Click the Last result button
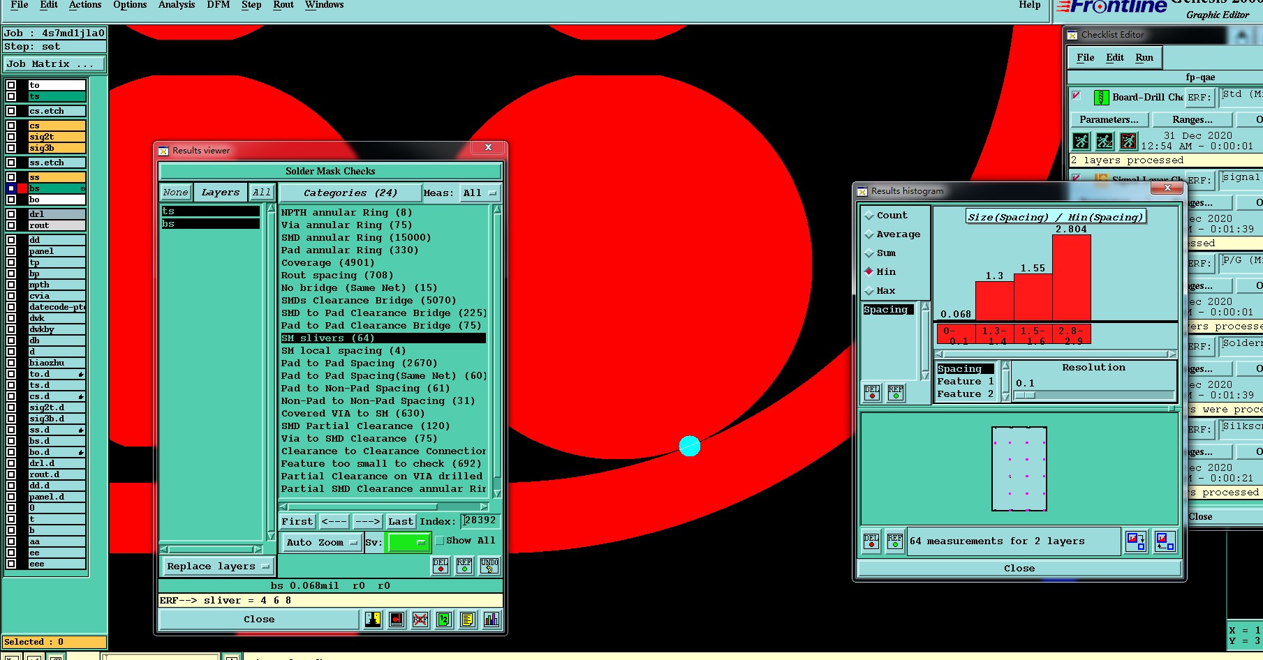This screenshot has height=660, width=1263. 401,521
